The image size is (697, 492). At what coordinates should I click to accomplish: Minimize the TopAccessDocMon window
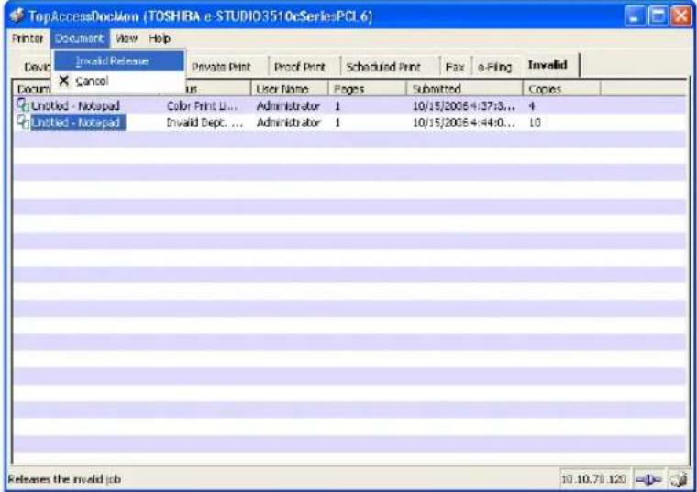tap(635, 16)
